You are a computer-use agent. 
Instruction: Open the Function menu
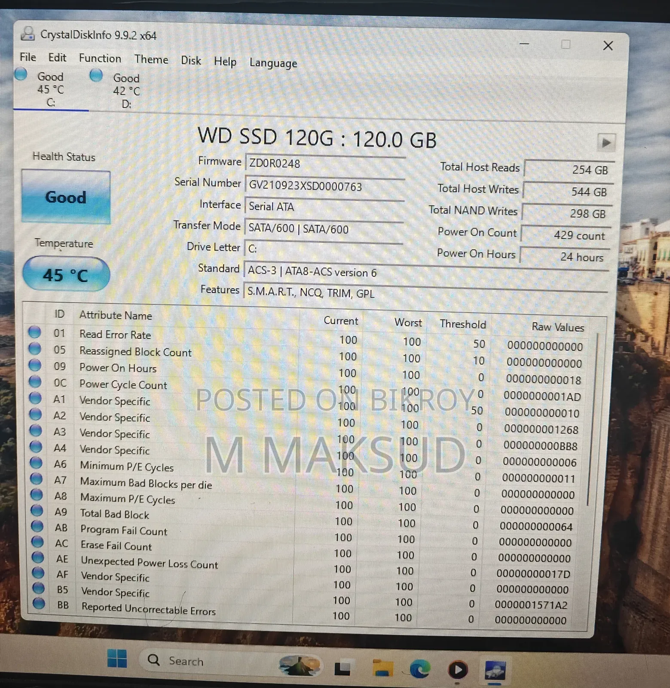click(x=100, y=58)
